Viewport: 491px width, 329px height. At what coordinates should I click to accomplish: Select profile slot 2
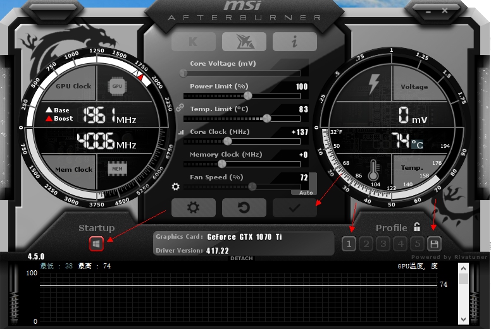tap(366, 244)
